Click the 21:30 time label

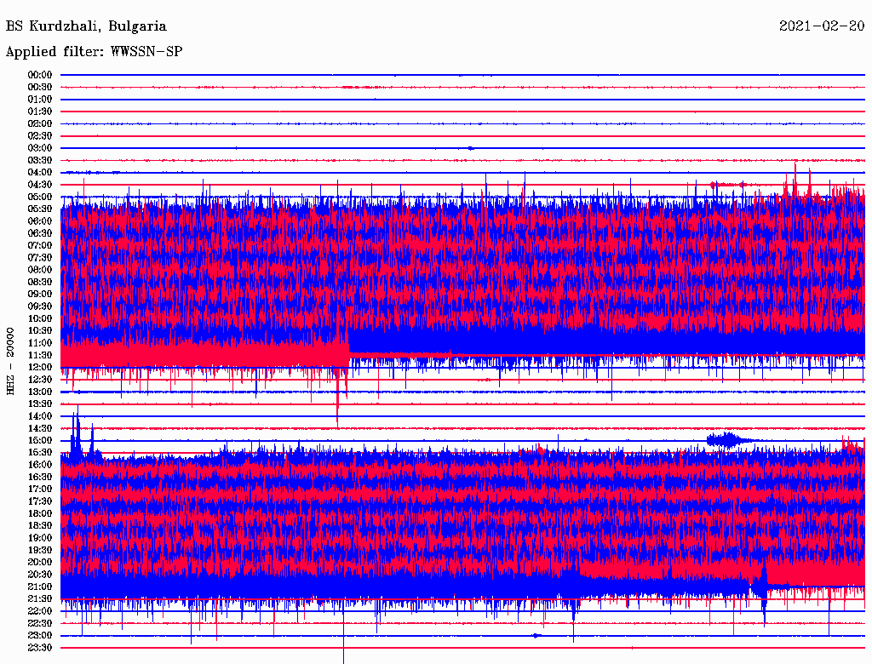coord(40,598)
